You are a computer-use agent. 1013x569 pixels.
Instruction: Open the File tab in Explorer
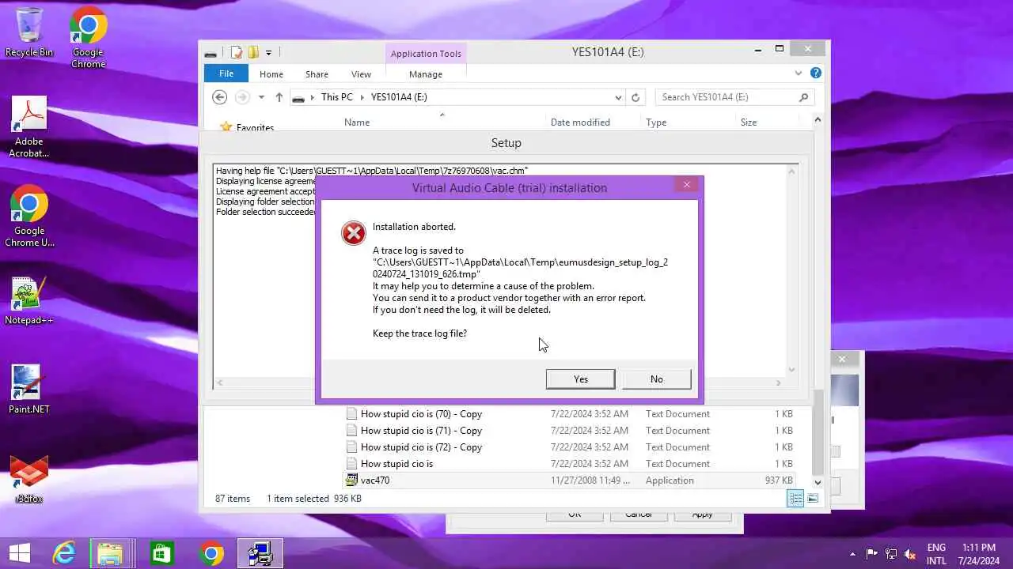(x=226, y=73)
